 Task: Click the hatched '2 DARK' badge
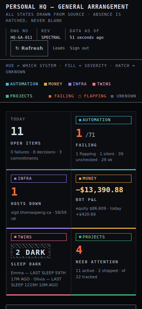tap(31, 251)
